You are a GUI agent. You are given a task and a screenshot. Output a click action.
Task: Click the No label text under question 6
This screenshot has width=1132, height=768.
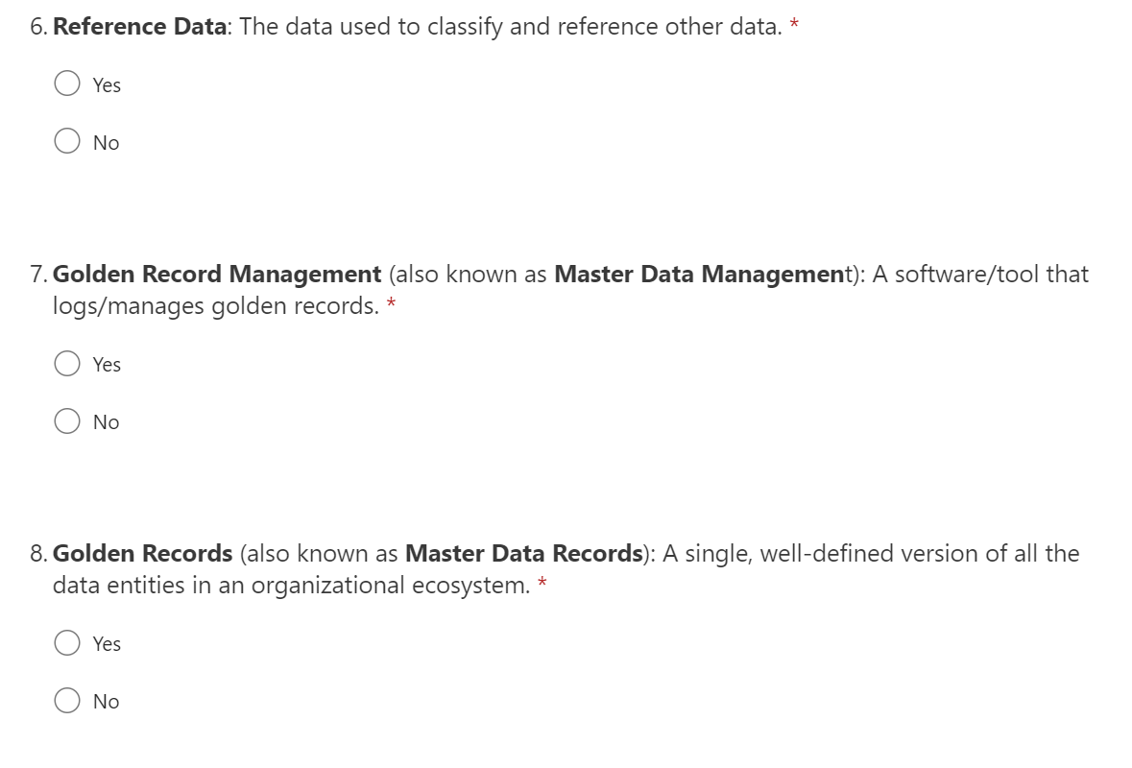pyautogui.click(x=106, y=143)
